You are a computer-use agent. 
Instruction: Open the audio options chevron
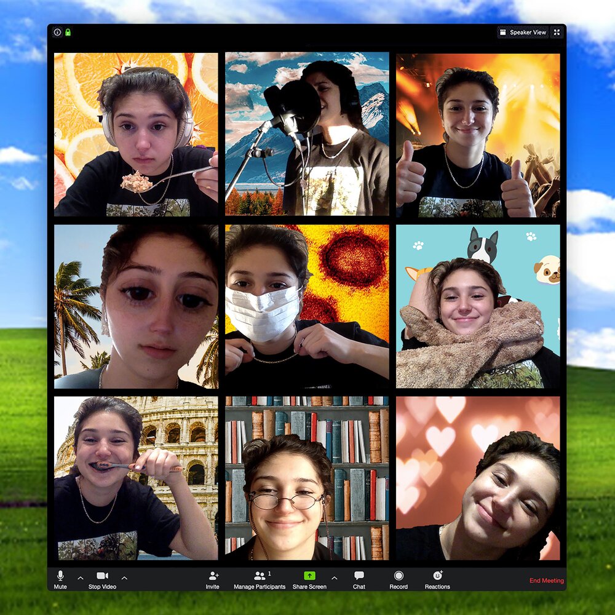(79, 578)
